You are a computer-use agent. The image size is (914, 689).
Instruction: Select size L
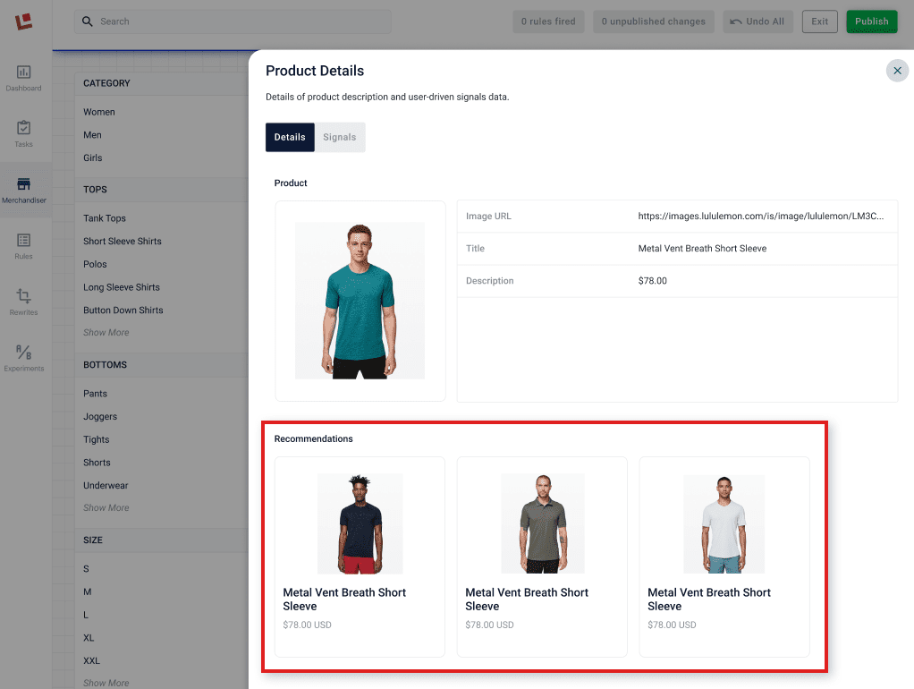click(x=86, y=615)
